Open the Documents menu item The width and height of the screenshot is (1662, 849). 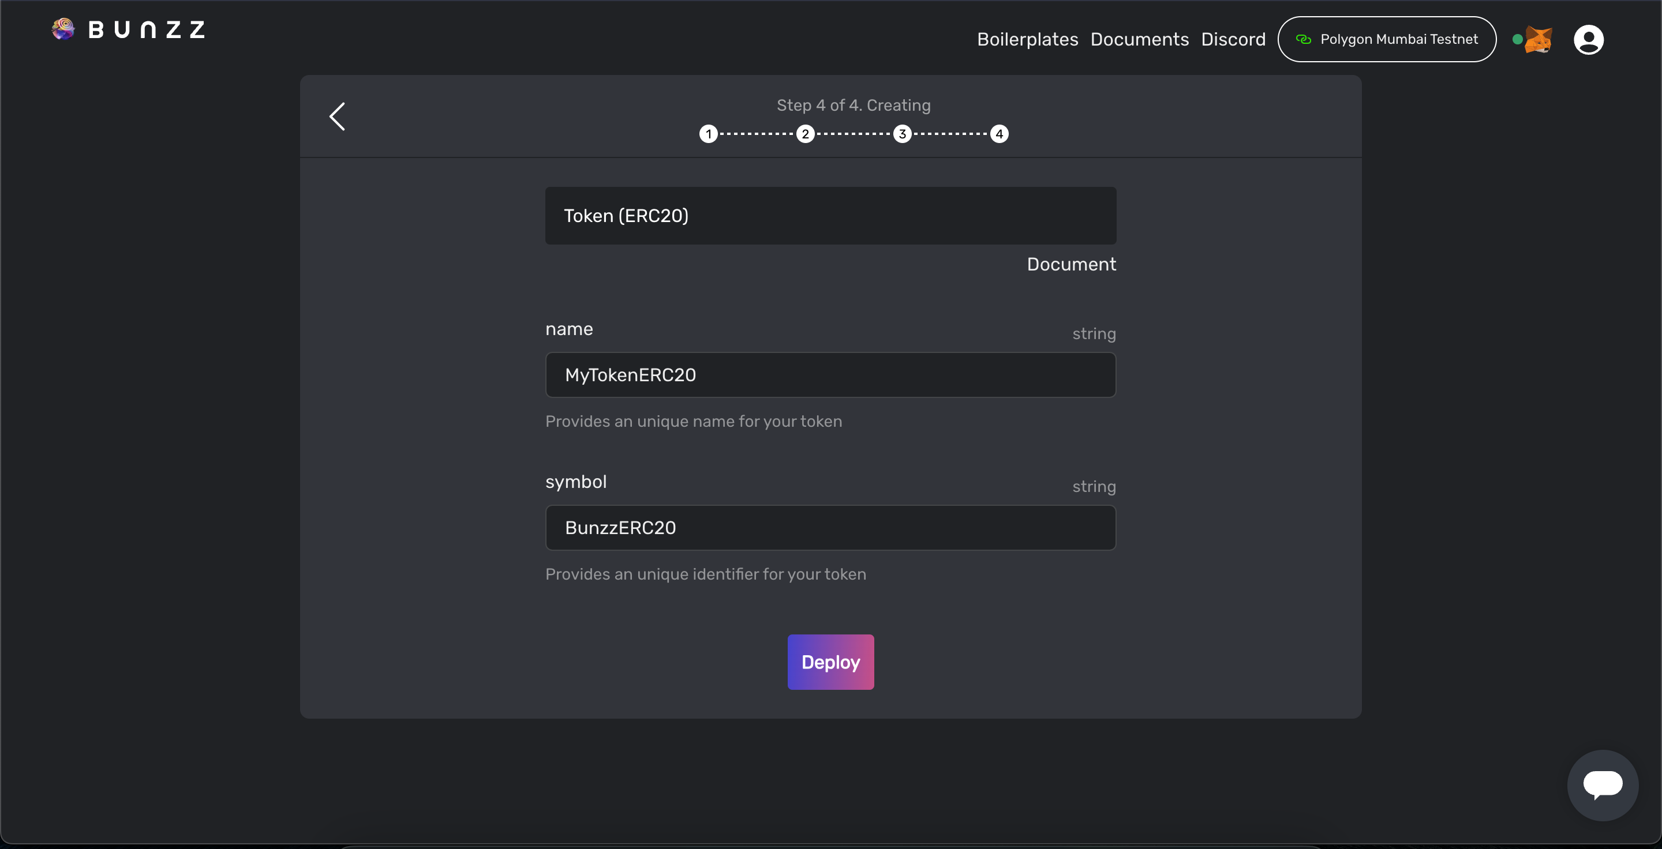tap(1139, 39)
